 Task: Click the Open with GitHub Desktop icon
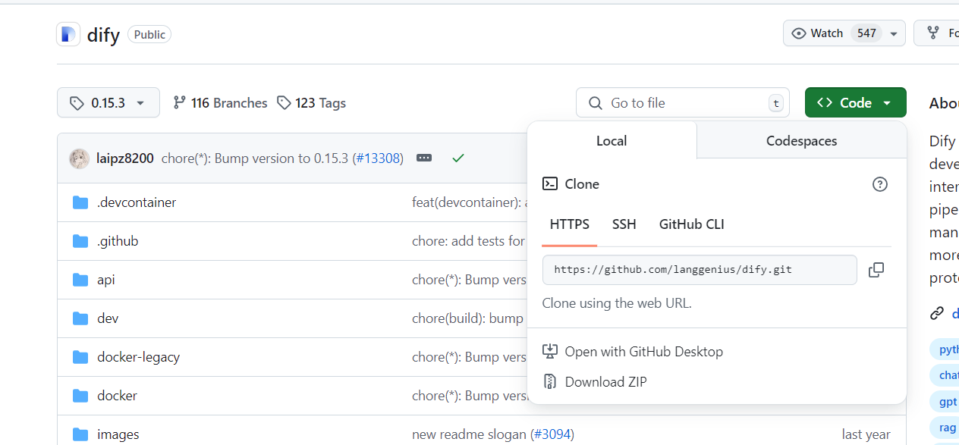coord(550,352)
